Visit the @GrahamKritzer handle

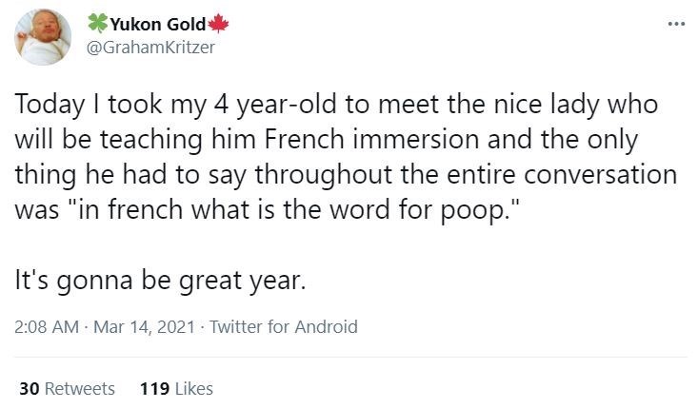(150, 47)
